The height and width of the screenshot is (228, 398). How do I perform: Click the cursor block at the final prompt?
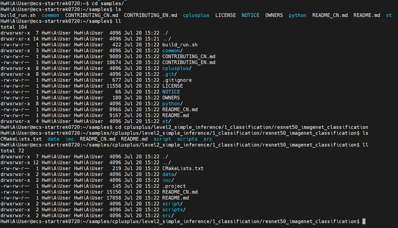coord(364,221)
